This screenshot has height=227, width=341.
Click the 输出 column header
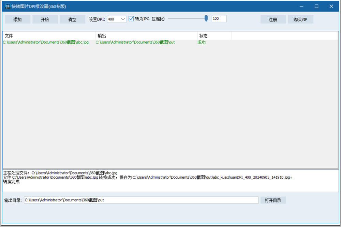[146, 36]
